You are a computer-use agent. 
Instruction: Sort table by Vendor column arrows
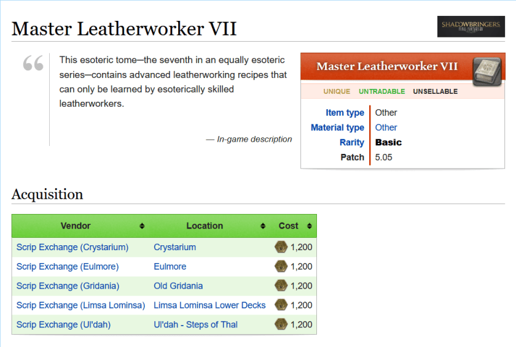pyautogui.click(x=142, y=226)
